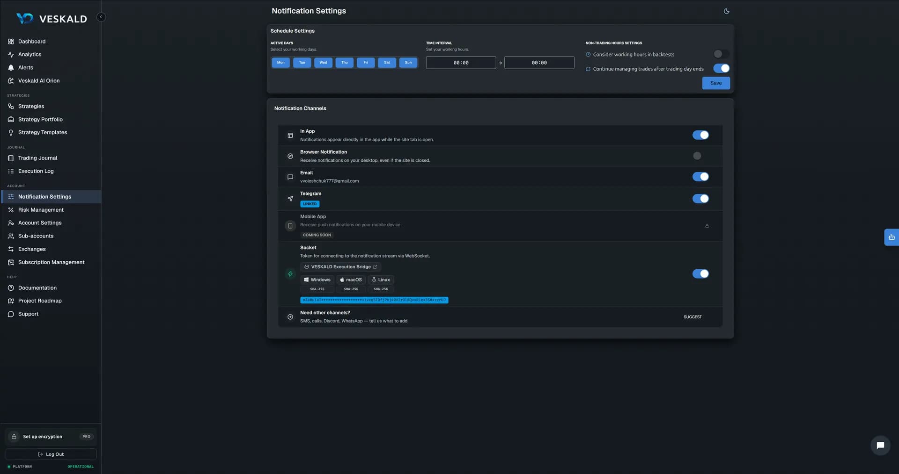This screenshot has height=474, width=899.
Task: Turn off Socket notifications toggle
Action: point(700,274)
